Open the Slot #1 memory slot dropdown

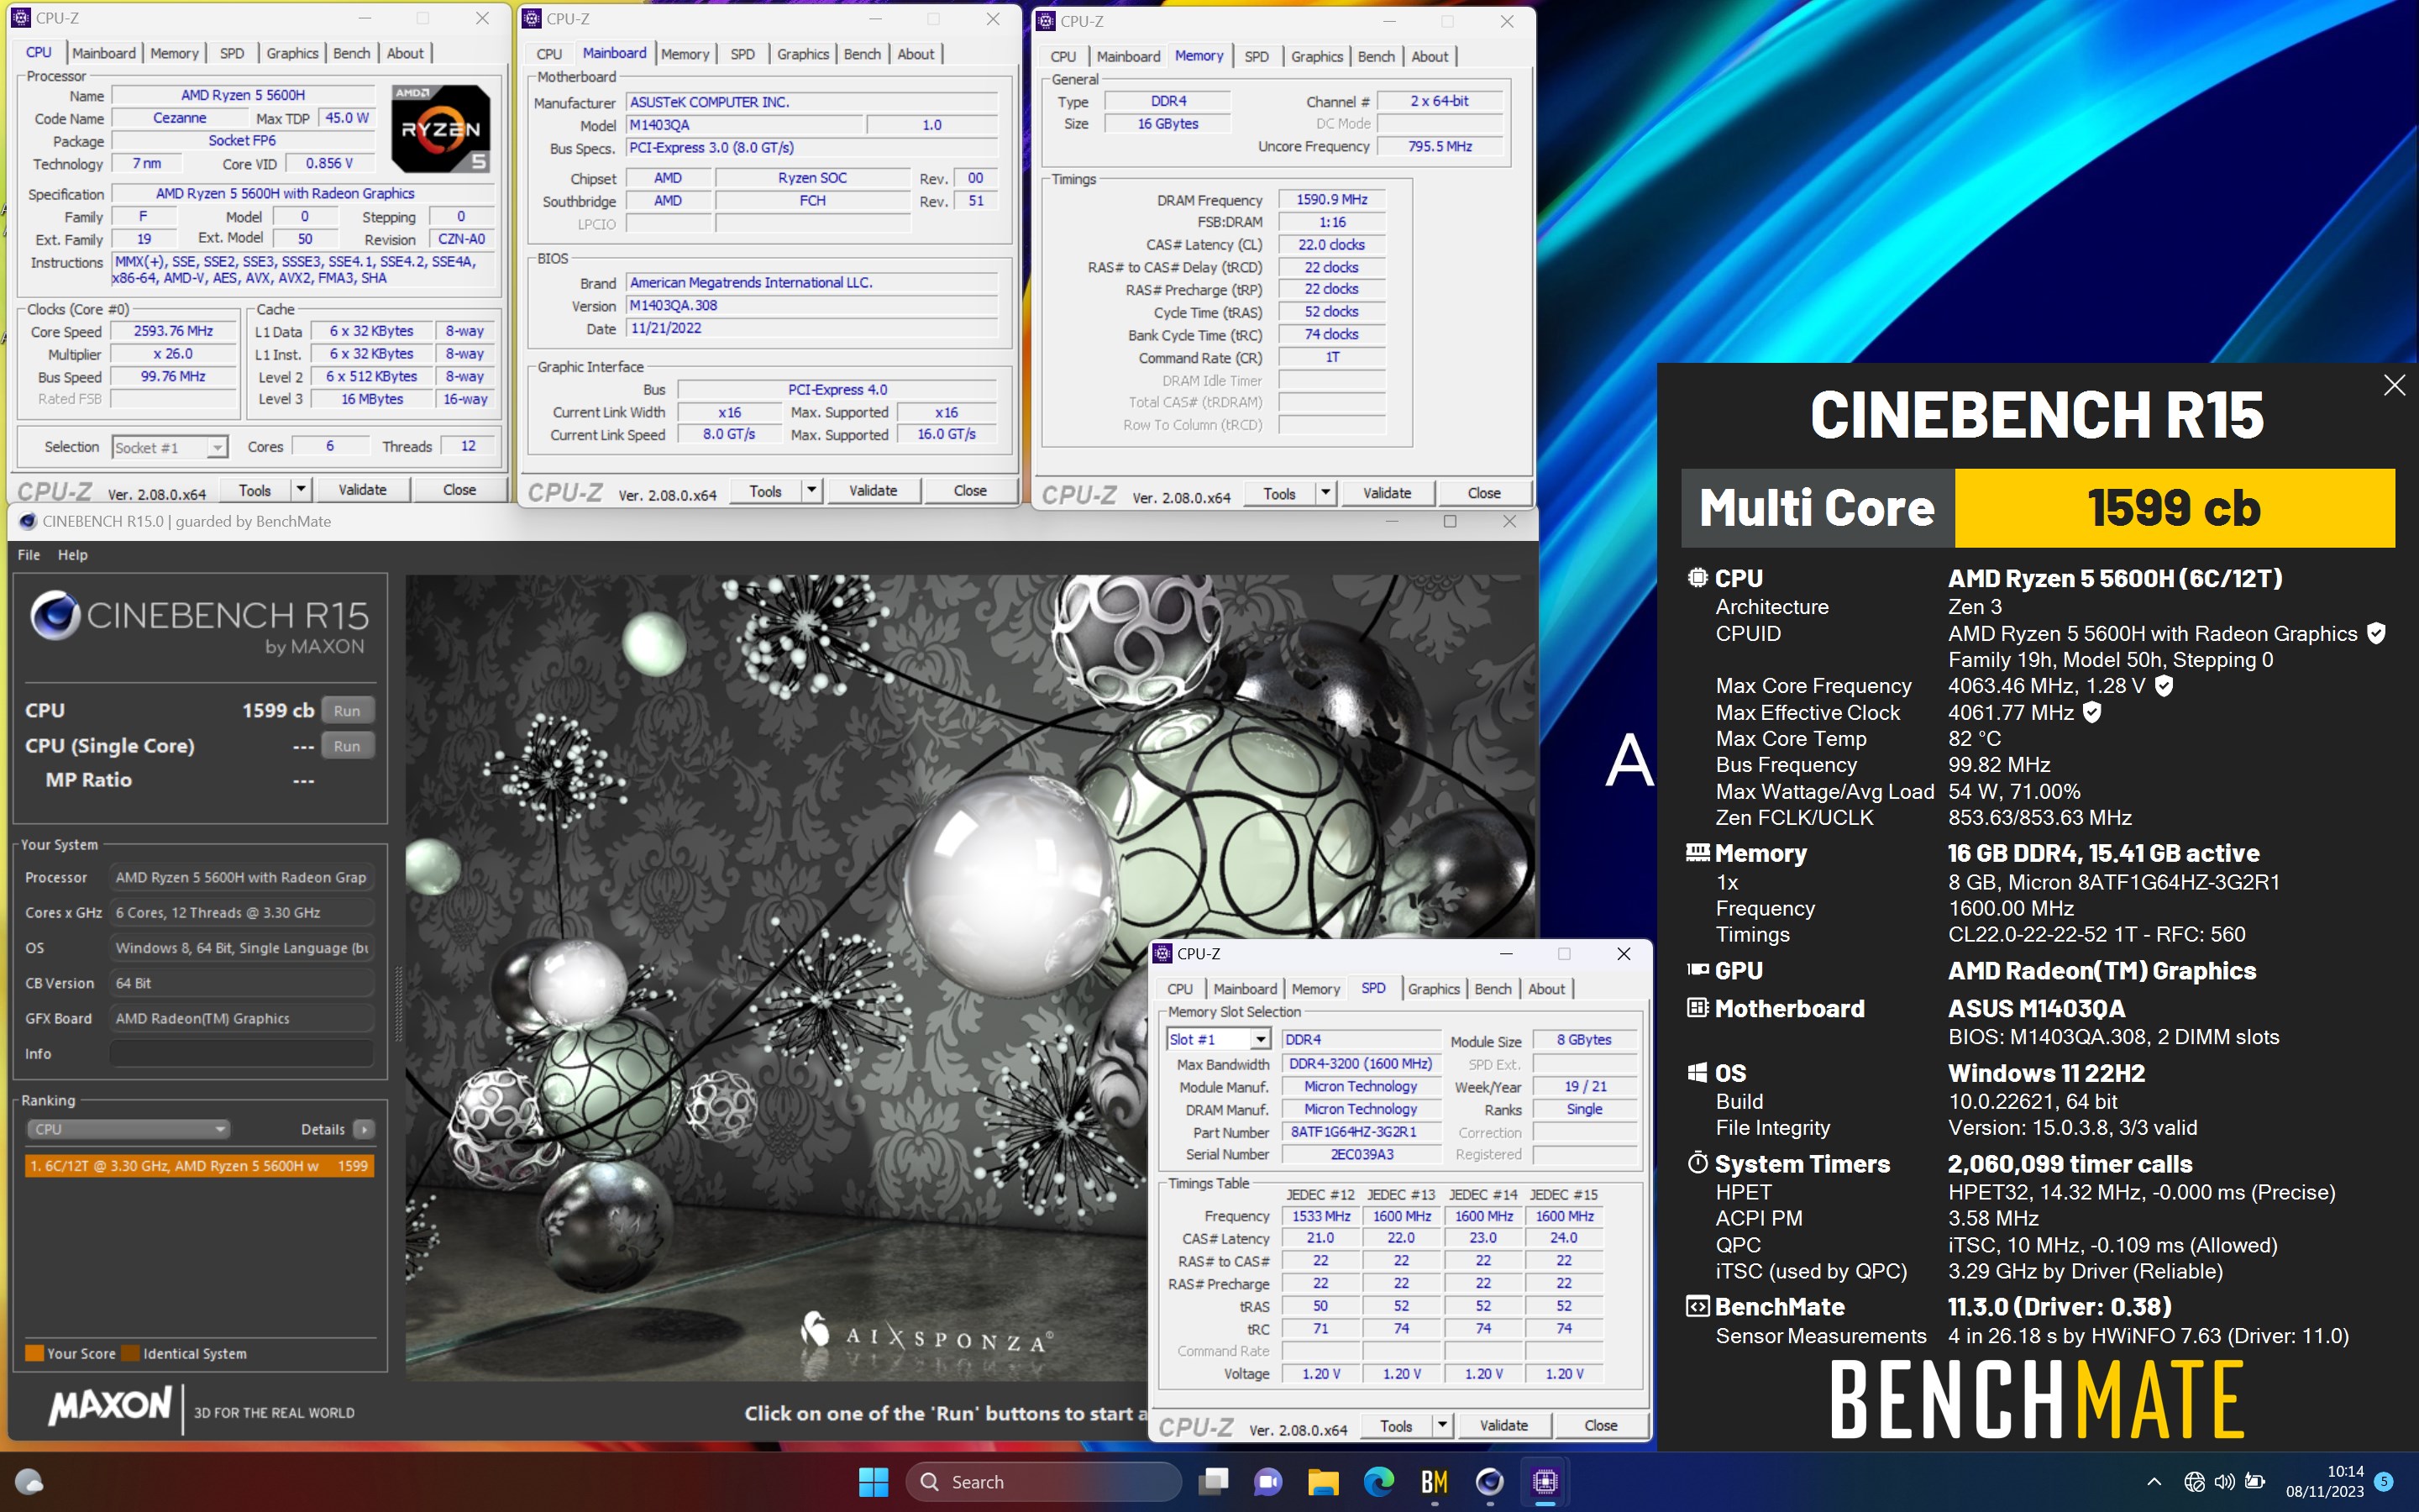click(1261, 1040)
